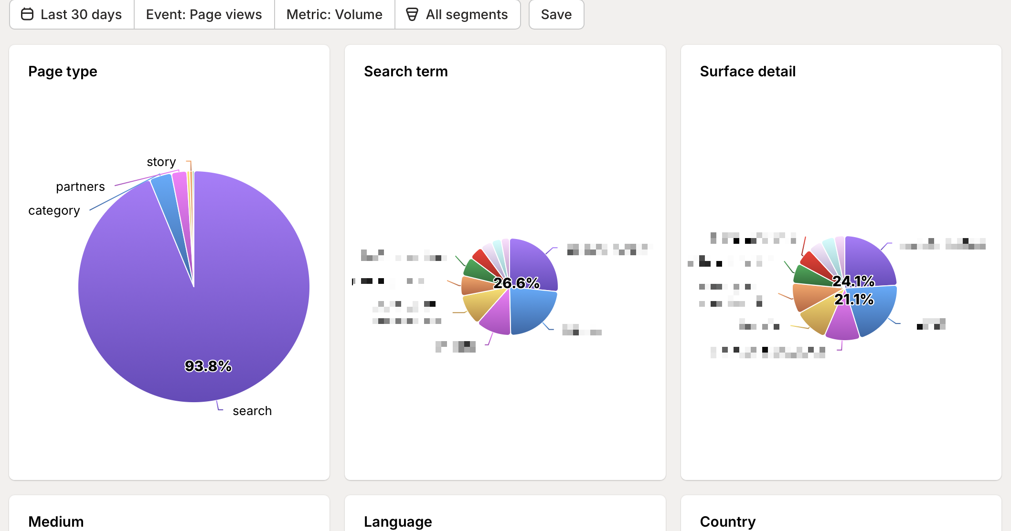Click the partners label on Page type chart

(x=80, y=187)
